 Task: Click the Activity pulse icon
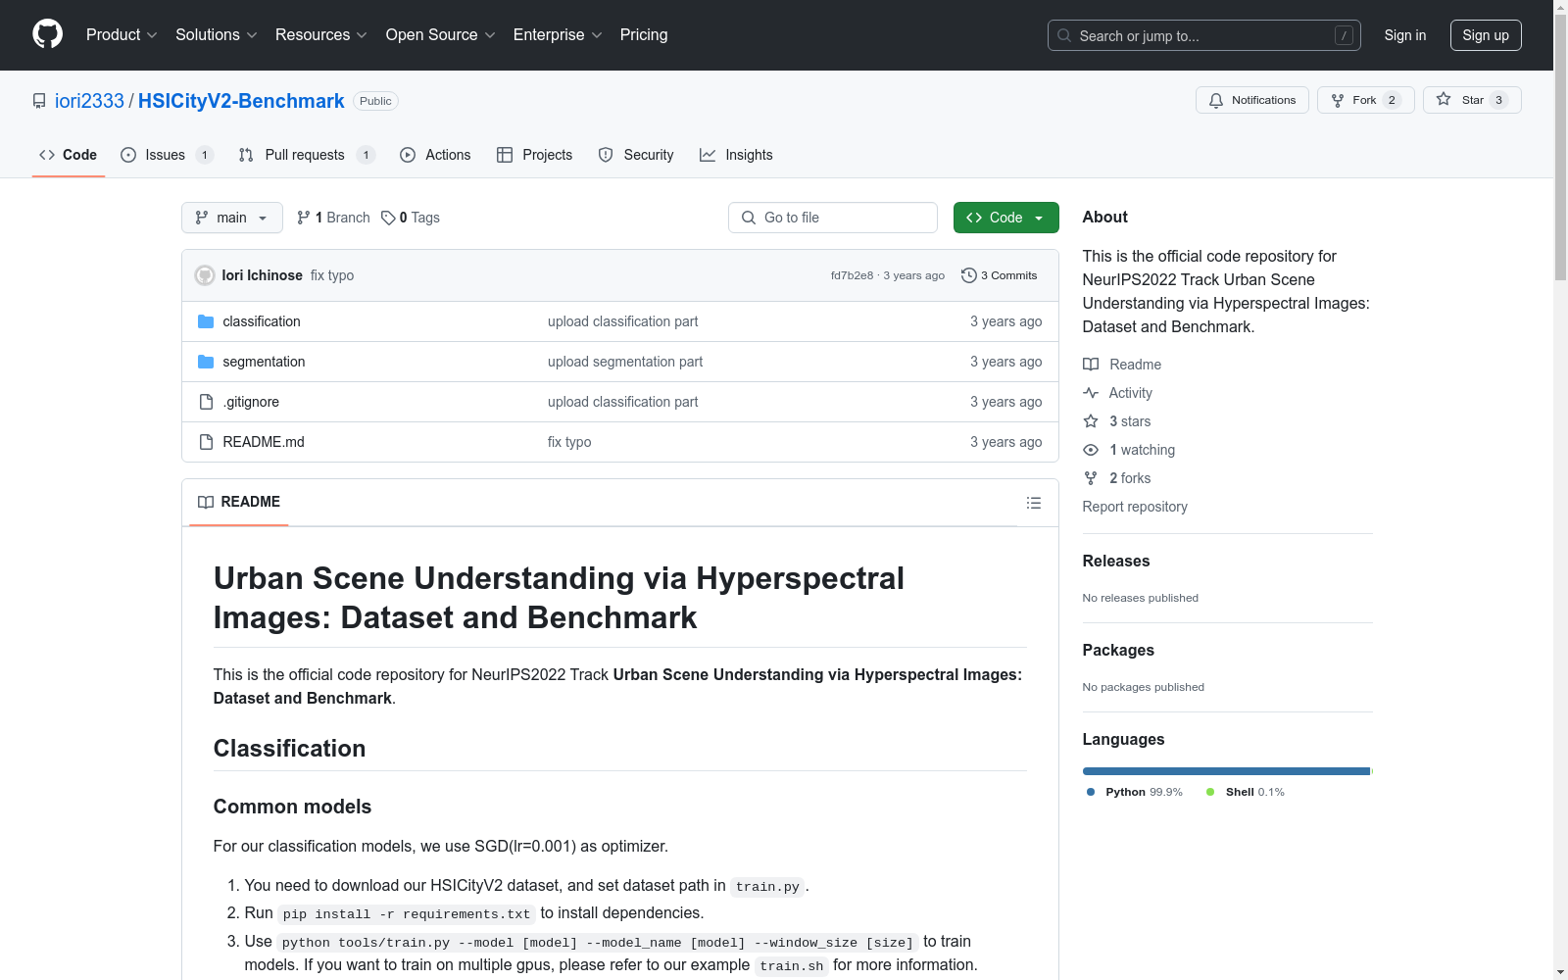pos(1091,393)
